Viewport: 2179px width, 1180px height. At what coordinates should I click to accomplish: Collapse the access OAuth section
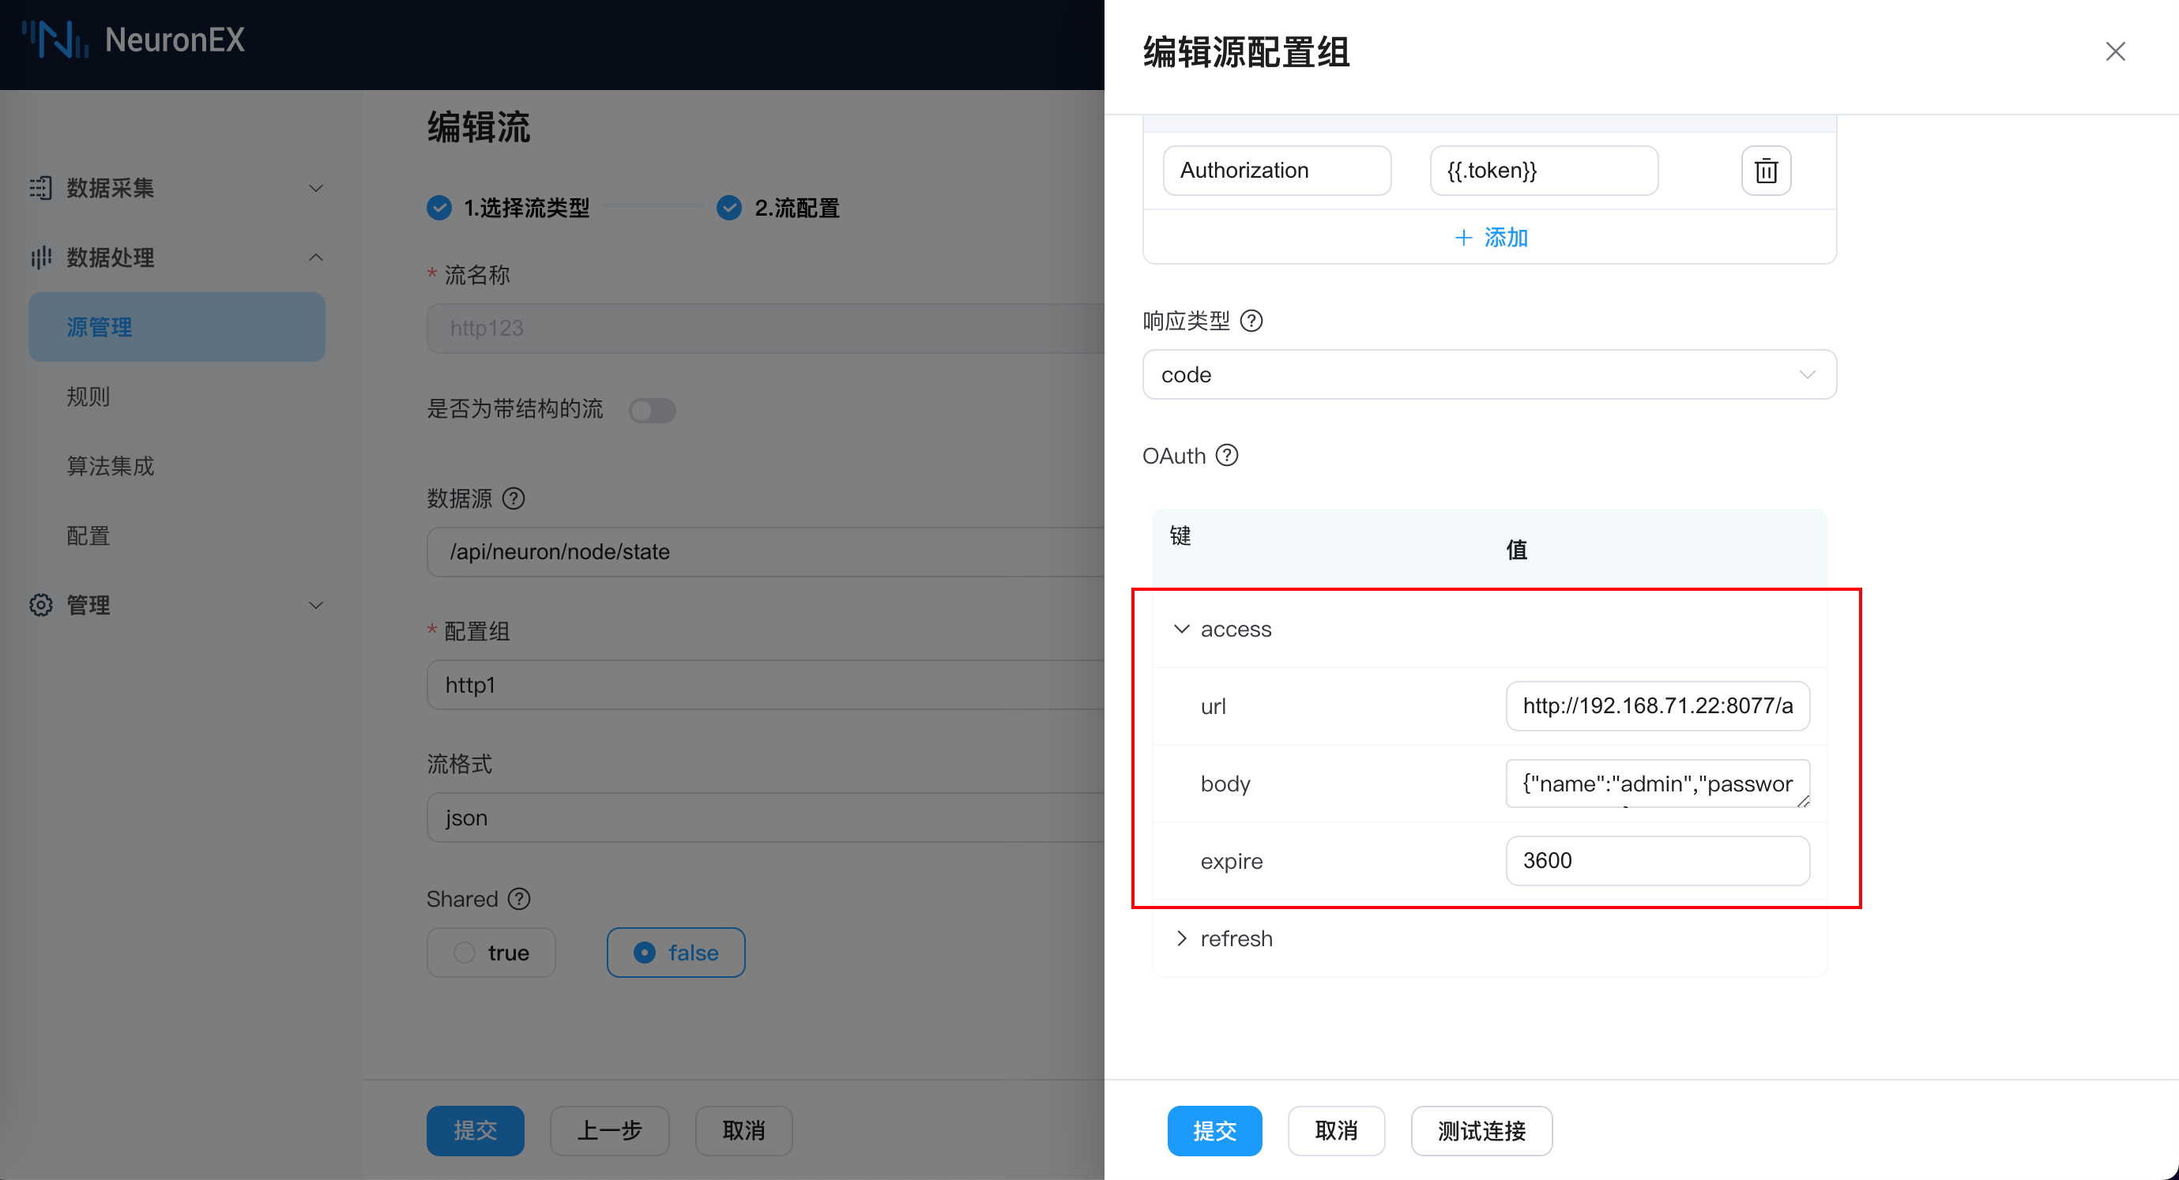click(x=1182, y=629)
